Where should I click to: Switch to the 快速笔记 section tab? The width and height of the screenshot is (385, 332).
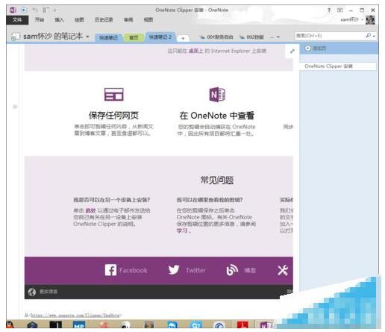click(x=108, y=37)
